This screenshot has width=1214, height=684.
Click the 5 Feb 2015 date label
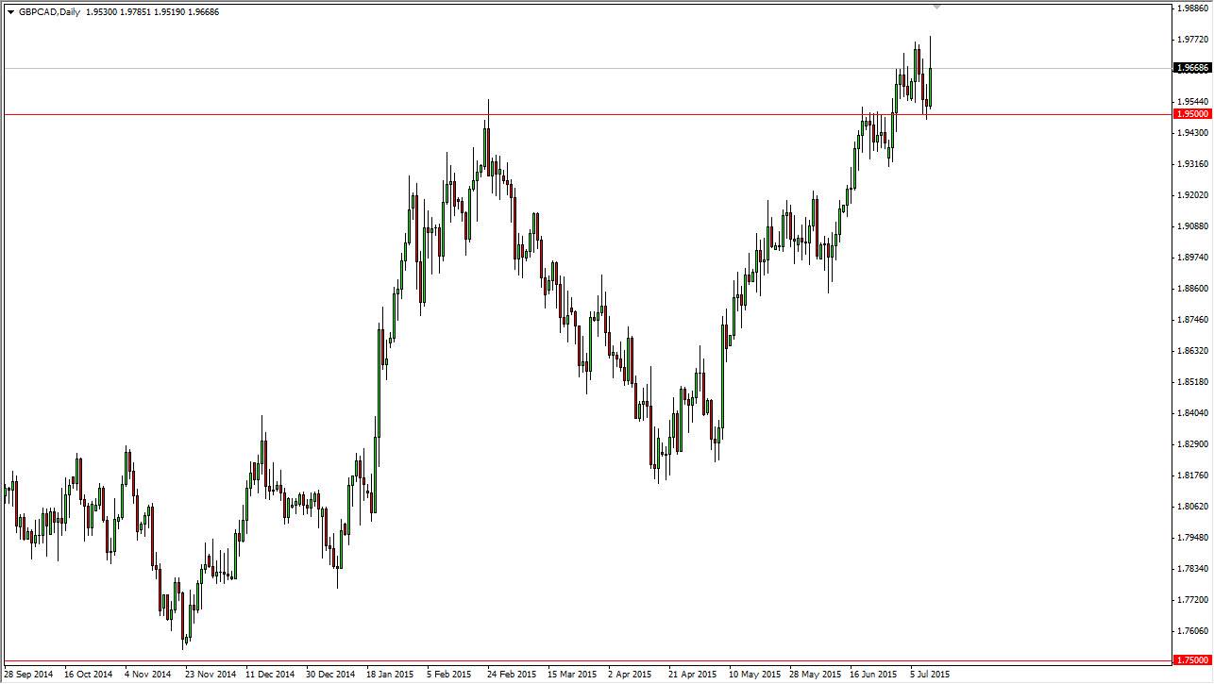[449, 676]
